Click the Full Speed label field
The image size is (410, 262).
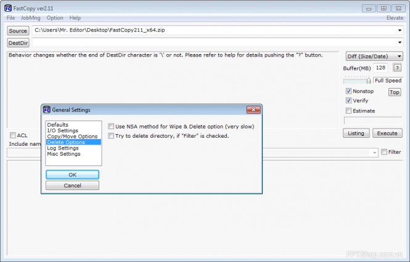388,81
